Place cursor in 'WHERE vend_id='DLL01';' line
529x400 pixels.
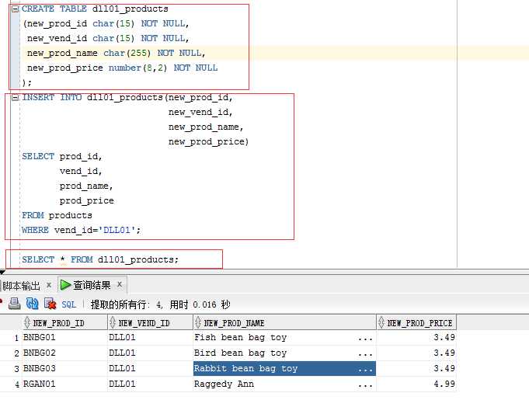(x=81, y=230)
